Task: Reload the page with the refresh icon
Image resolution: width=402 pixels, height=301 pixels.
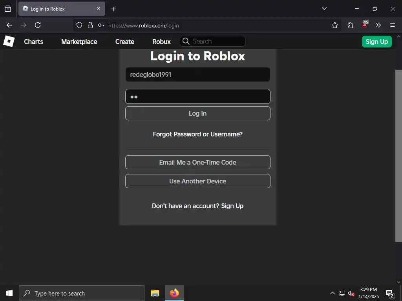Action: point(38,25)
